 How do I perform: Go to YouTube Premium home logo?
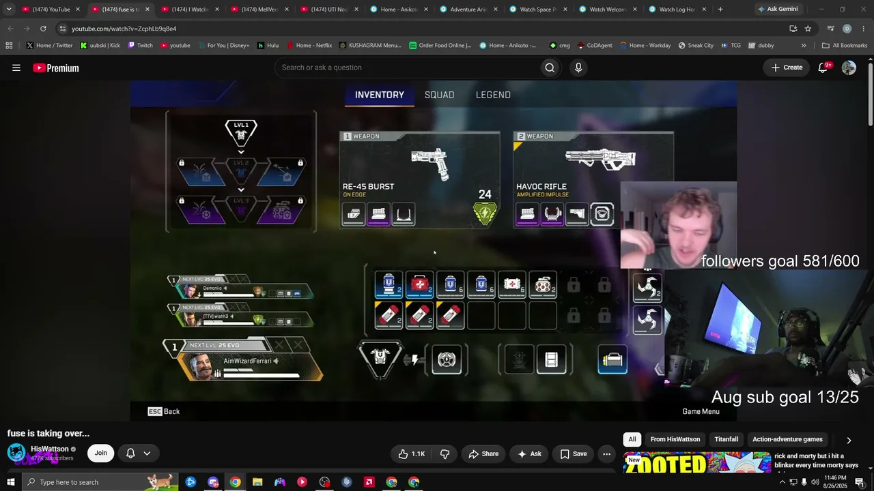pos(56,68)
